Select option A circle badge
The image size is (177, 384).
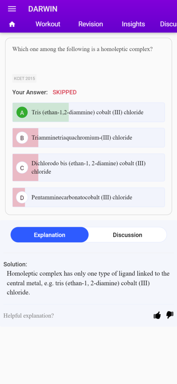[22, 112]
